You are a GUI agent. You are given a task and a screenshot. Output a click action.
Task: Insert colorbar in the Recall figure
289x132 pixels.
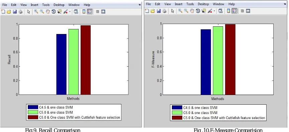[84, 12]
